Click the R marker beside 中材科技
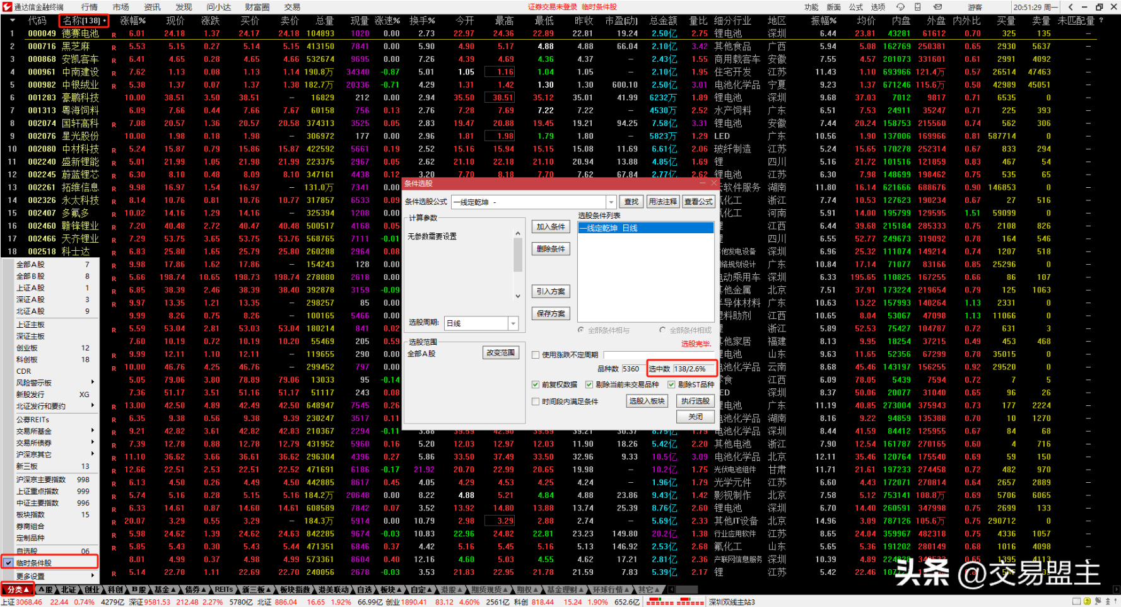Viewport: 1121px width, 607px height. pos(114,150)
